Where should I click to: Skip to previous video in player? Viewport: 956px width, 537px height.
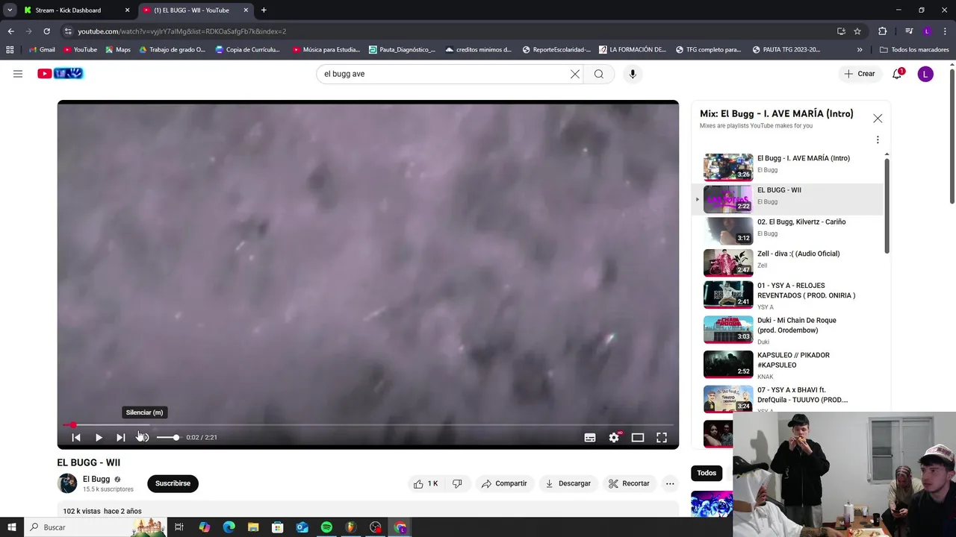76,438
